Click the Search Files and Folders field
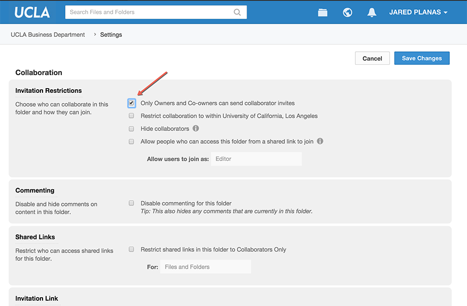Screen dimensions: 467x306 point(156,12)
